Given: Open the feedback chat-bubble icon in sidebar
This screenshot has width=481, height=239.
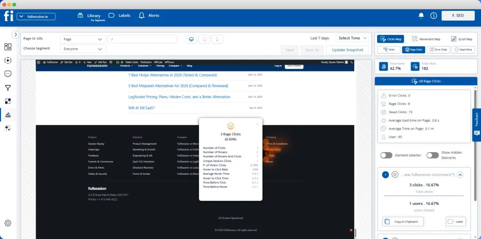Looking at the screenshot, I should tap(8, 74).
